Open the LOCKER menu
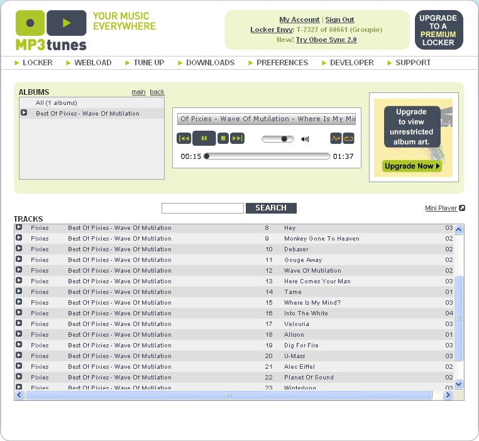 click(x=38, y=63)
